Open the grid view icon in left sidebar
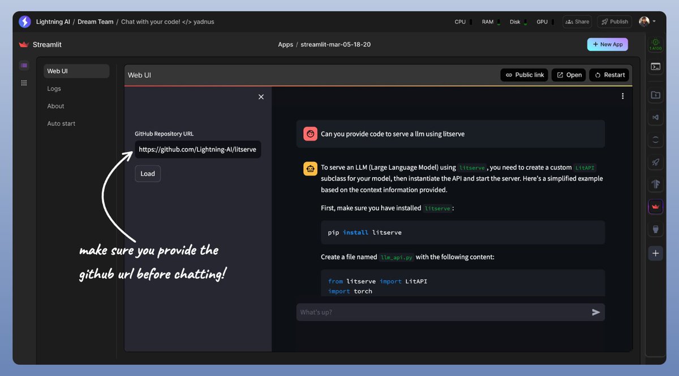Viewport: 679px width, 376px height. coord(24,82)
